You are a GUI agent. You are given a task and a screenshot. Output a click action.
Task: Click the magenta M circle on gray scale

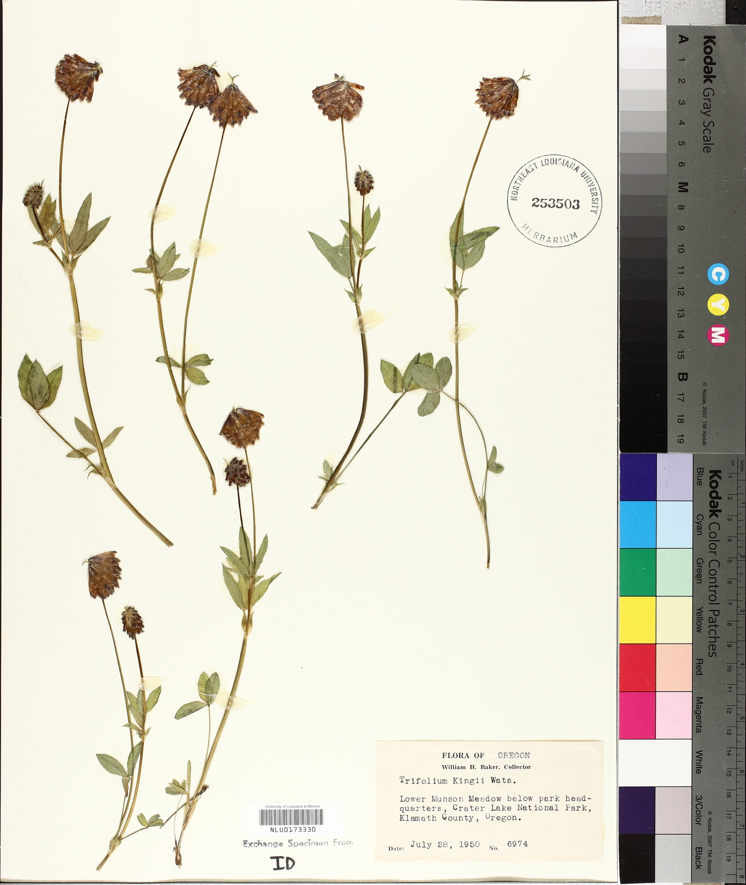coord(718,335)
